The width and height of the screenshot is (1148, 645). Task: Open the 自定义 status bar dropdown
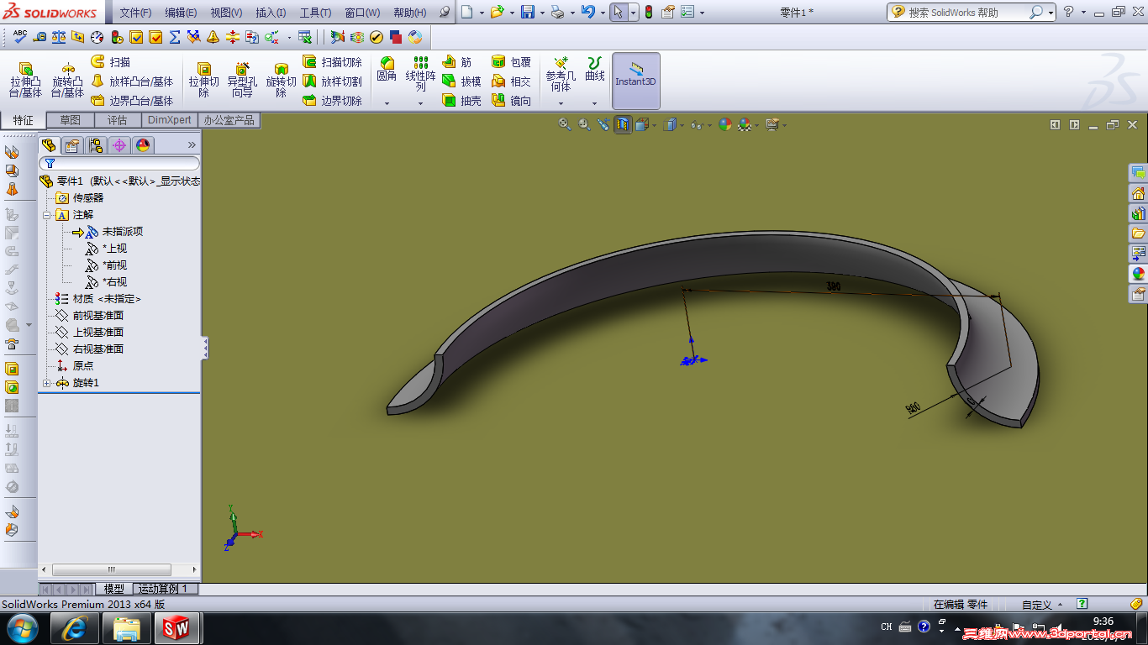1041,605
